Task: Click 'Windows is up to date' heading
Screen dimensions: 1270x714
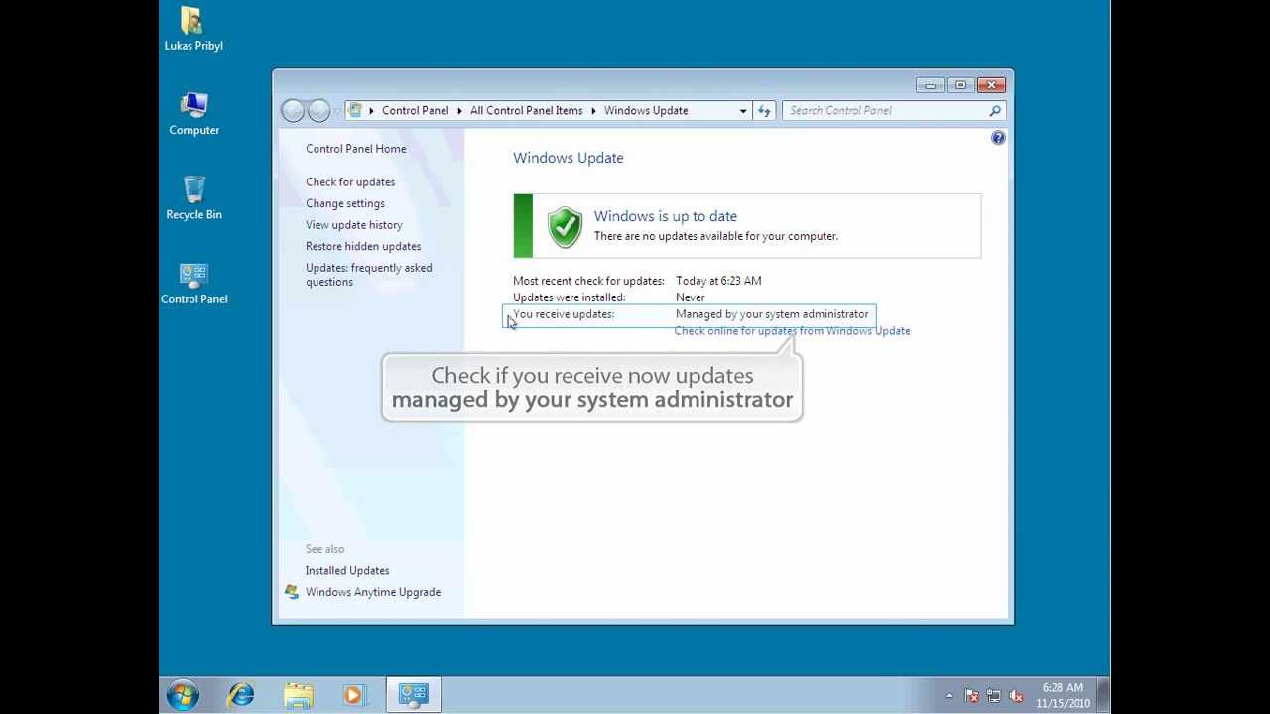Action: coord(666,216)
